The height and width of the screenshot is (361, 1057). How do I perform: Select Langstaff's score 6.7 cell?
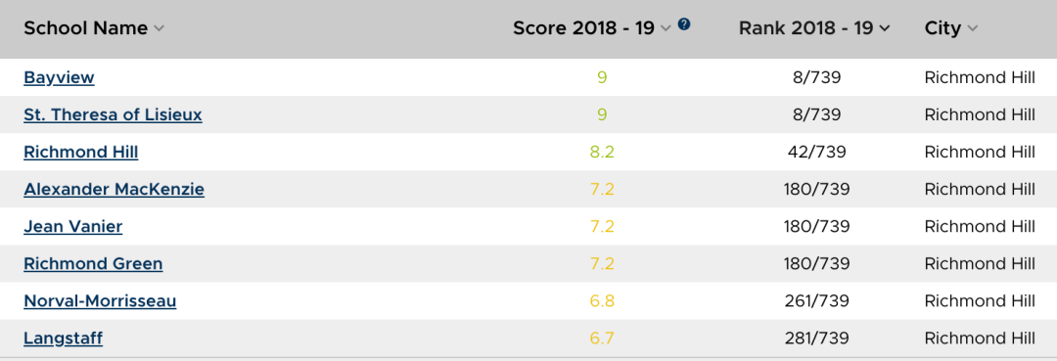coord(602,338)
